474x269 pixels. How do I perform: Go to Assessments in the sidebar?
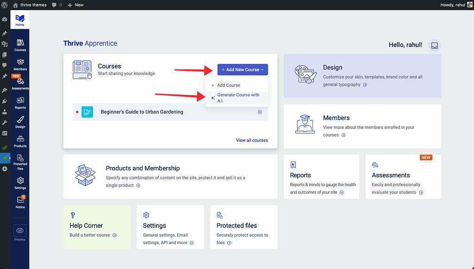coord(20,83)
